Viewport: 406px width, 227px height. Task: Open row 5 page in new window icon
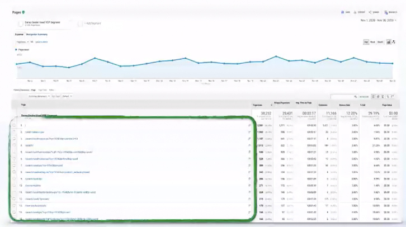coord(249,152)
